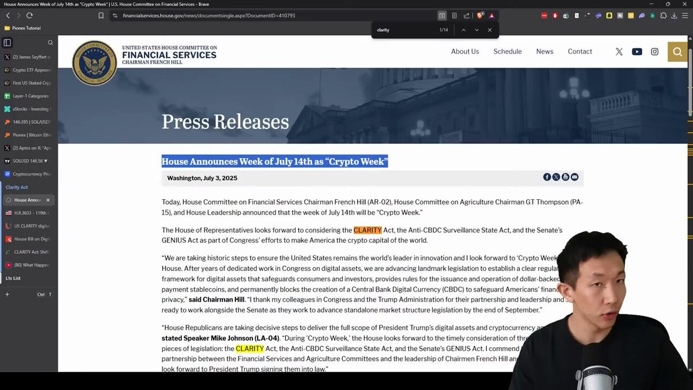Viewport: 693px width, 390px height.
Task: Switch to US CLARITY digital tab
Action: click(28, 226)
